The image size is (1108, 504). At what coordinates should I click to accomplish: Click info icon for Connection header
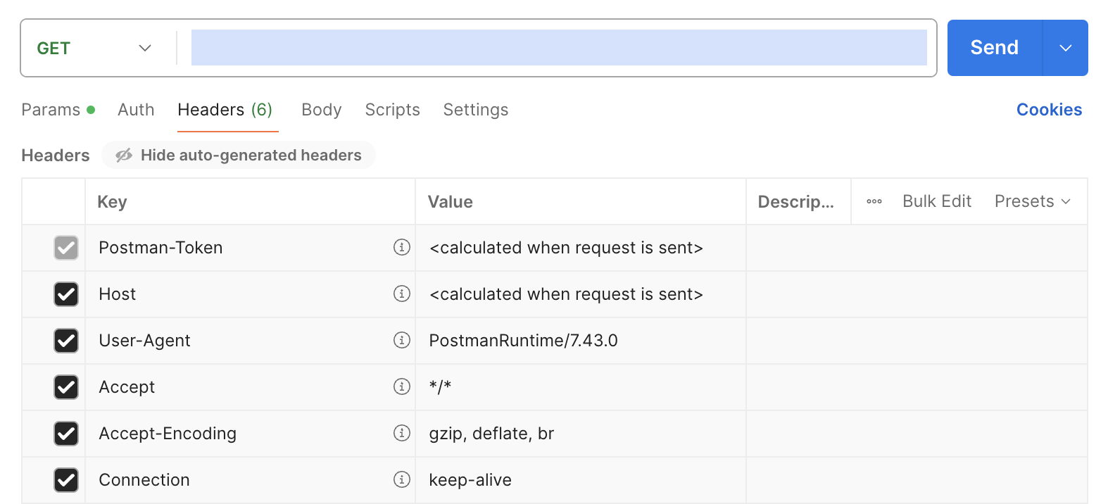pos(402,479)
